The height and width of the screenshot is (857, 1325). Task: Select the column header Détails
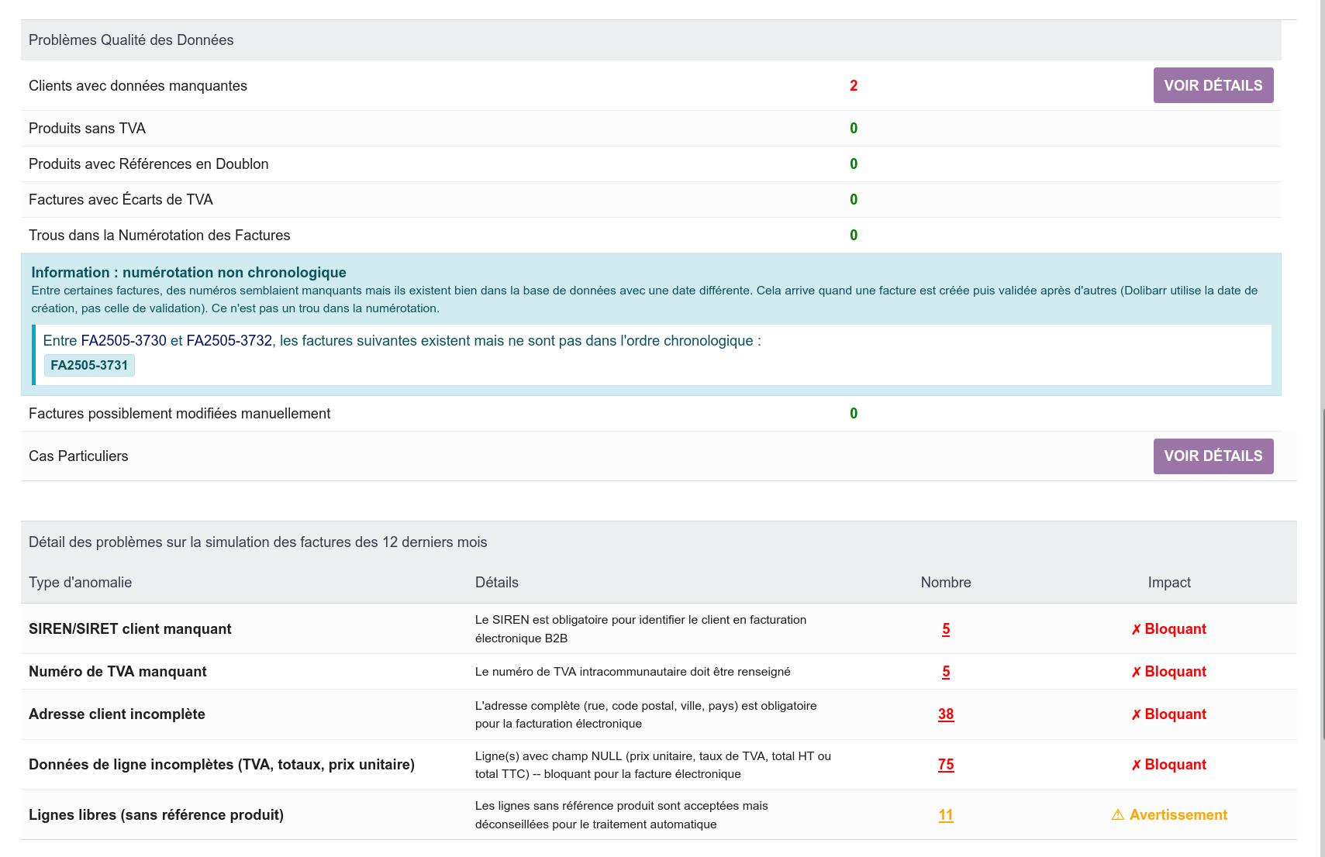click(496, 583)
